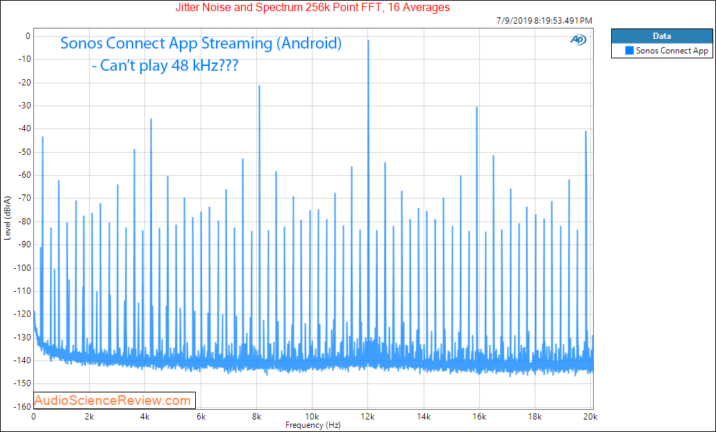Click the '-130' Level axis tick label
The height and width of the screenshot is (432, 716).
point(22,338)
